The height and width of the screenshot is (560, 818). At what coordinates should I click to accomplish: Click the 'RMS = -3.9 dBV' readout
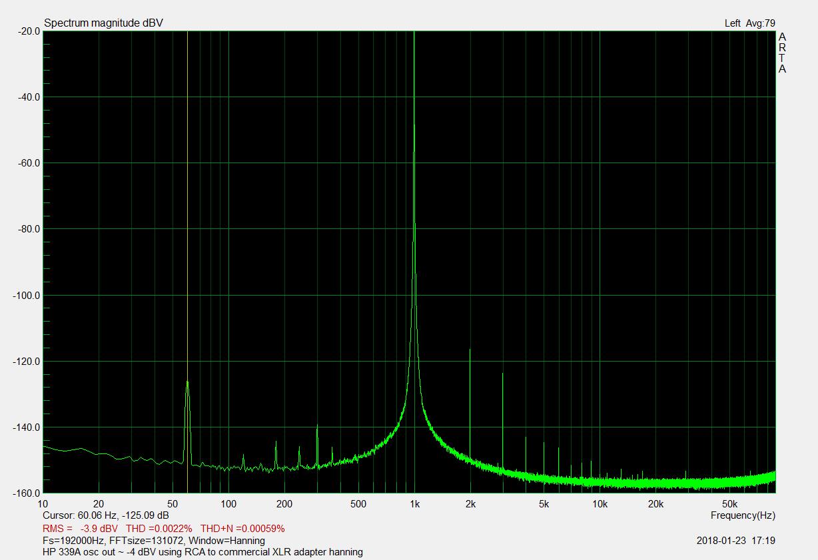[80, 528]
